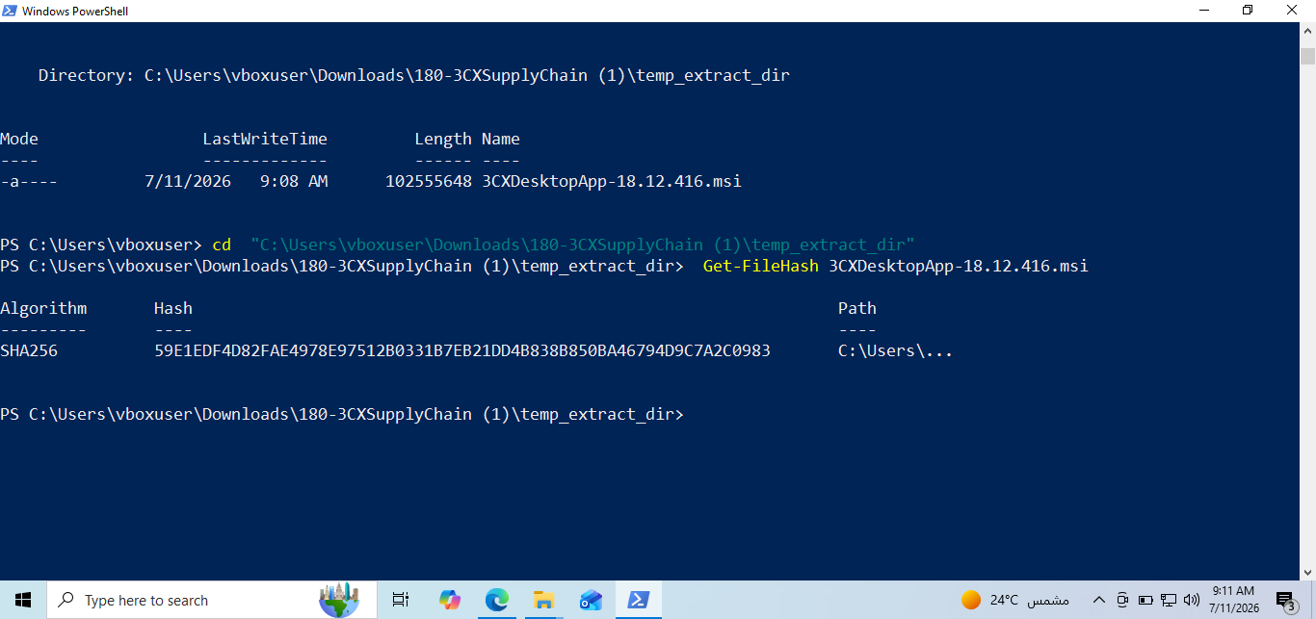Show hidden system tray icons
The image size is (1316, 619).
pos(1099,600)
